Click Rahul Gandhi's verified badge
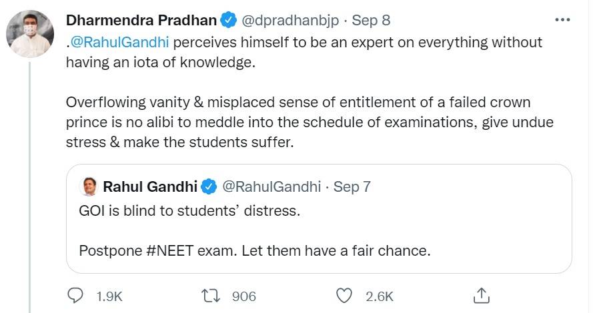This screenshot has height=313, width=603. click(209, 187)
